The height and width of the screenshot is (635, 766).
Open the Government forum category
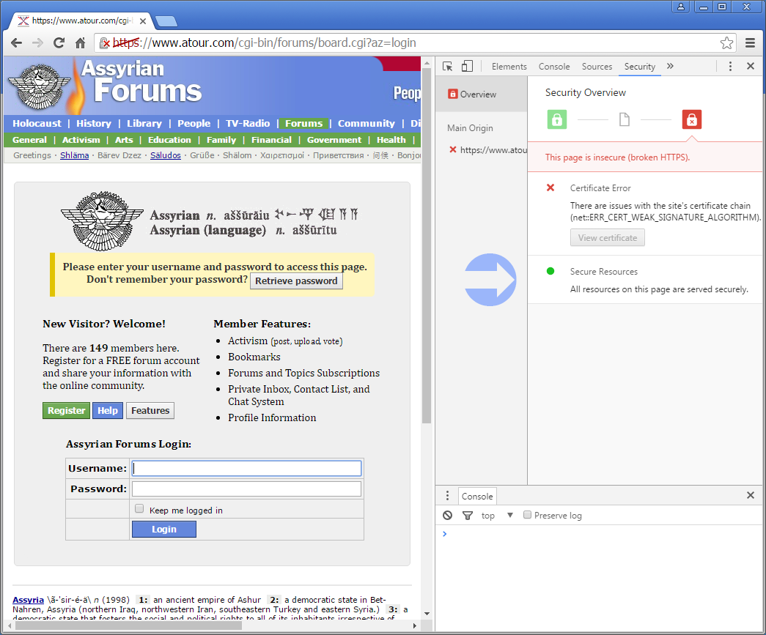click(x=334, y=140)
